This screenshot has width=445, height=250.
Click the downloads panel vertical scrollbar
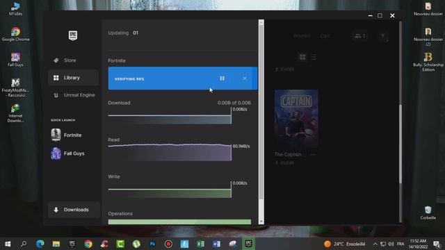[261, 113]
